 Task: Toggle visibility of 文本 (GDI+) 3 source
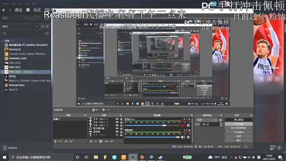[117, 122]
